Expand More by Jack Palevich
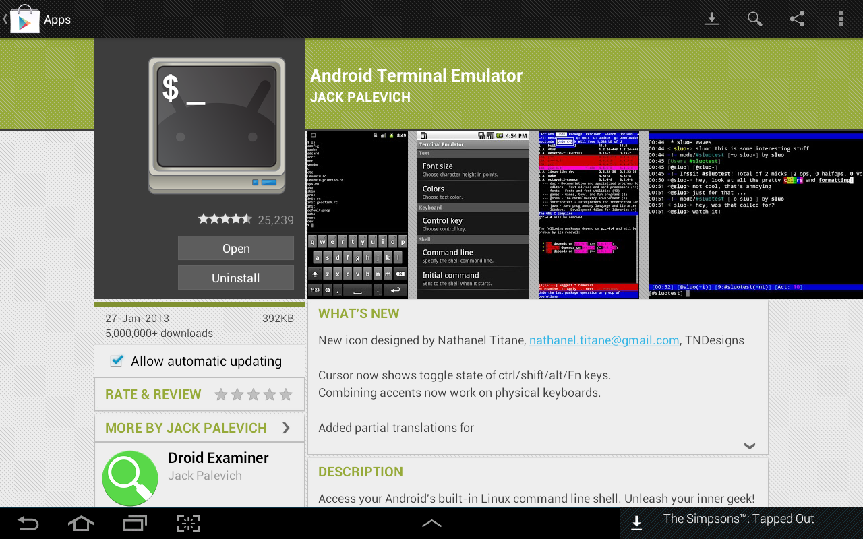This screenshot has height=539, width=863. pyautogui.click(x=200, y=428)
